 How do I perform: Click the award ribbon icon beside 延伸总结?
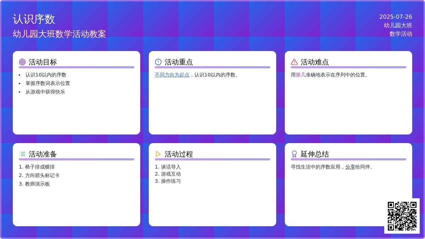point(294,154)
